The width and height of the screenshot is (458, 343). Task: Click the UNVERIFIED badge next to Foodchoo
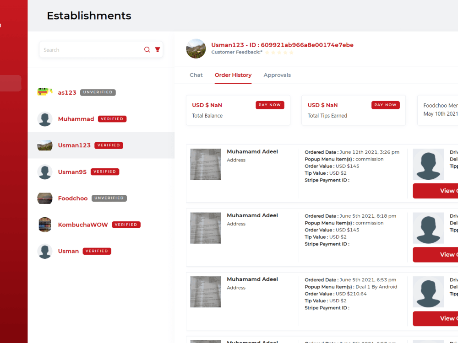click(x=109, y=198)
